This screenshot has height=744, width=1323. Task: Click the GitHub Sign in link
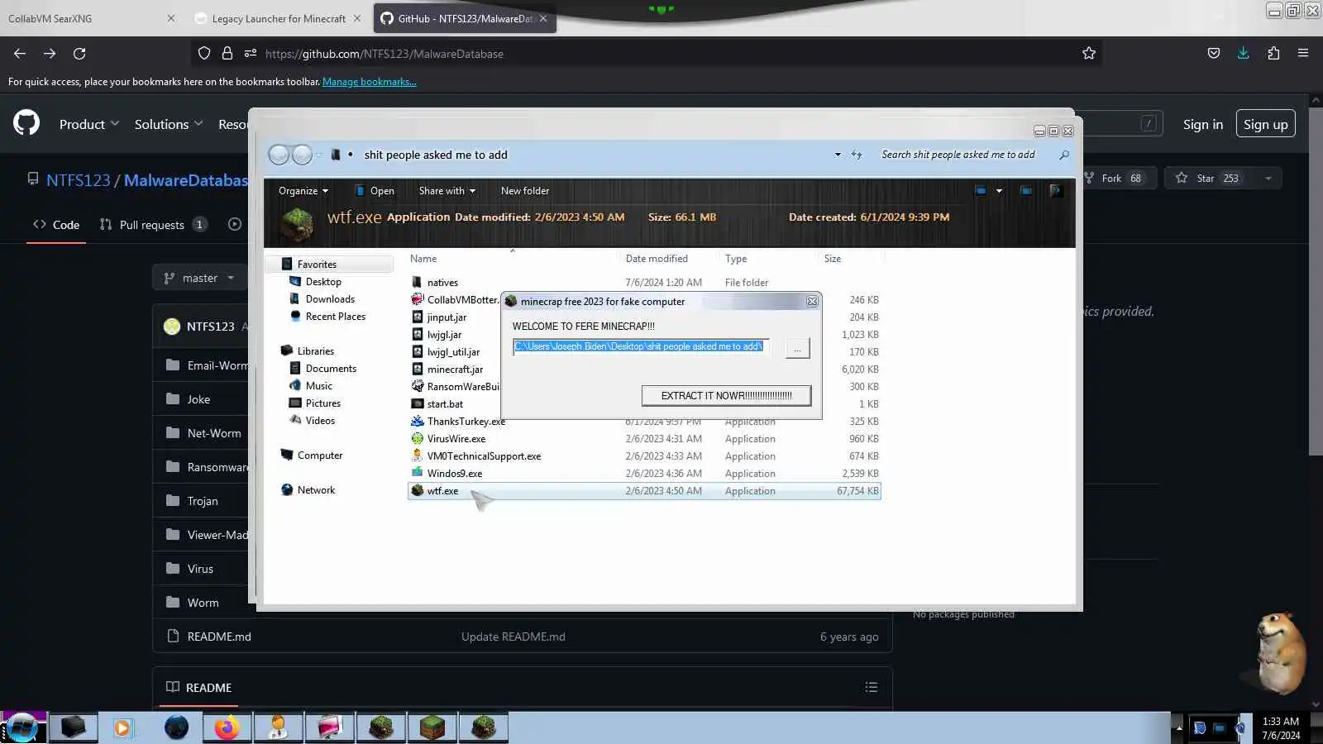pos(1202,124)
